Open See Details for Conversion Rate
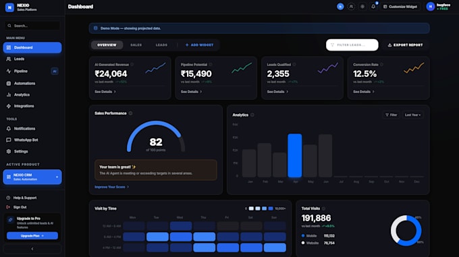This screenshot has width=459, height=257. pos(364,92)
